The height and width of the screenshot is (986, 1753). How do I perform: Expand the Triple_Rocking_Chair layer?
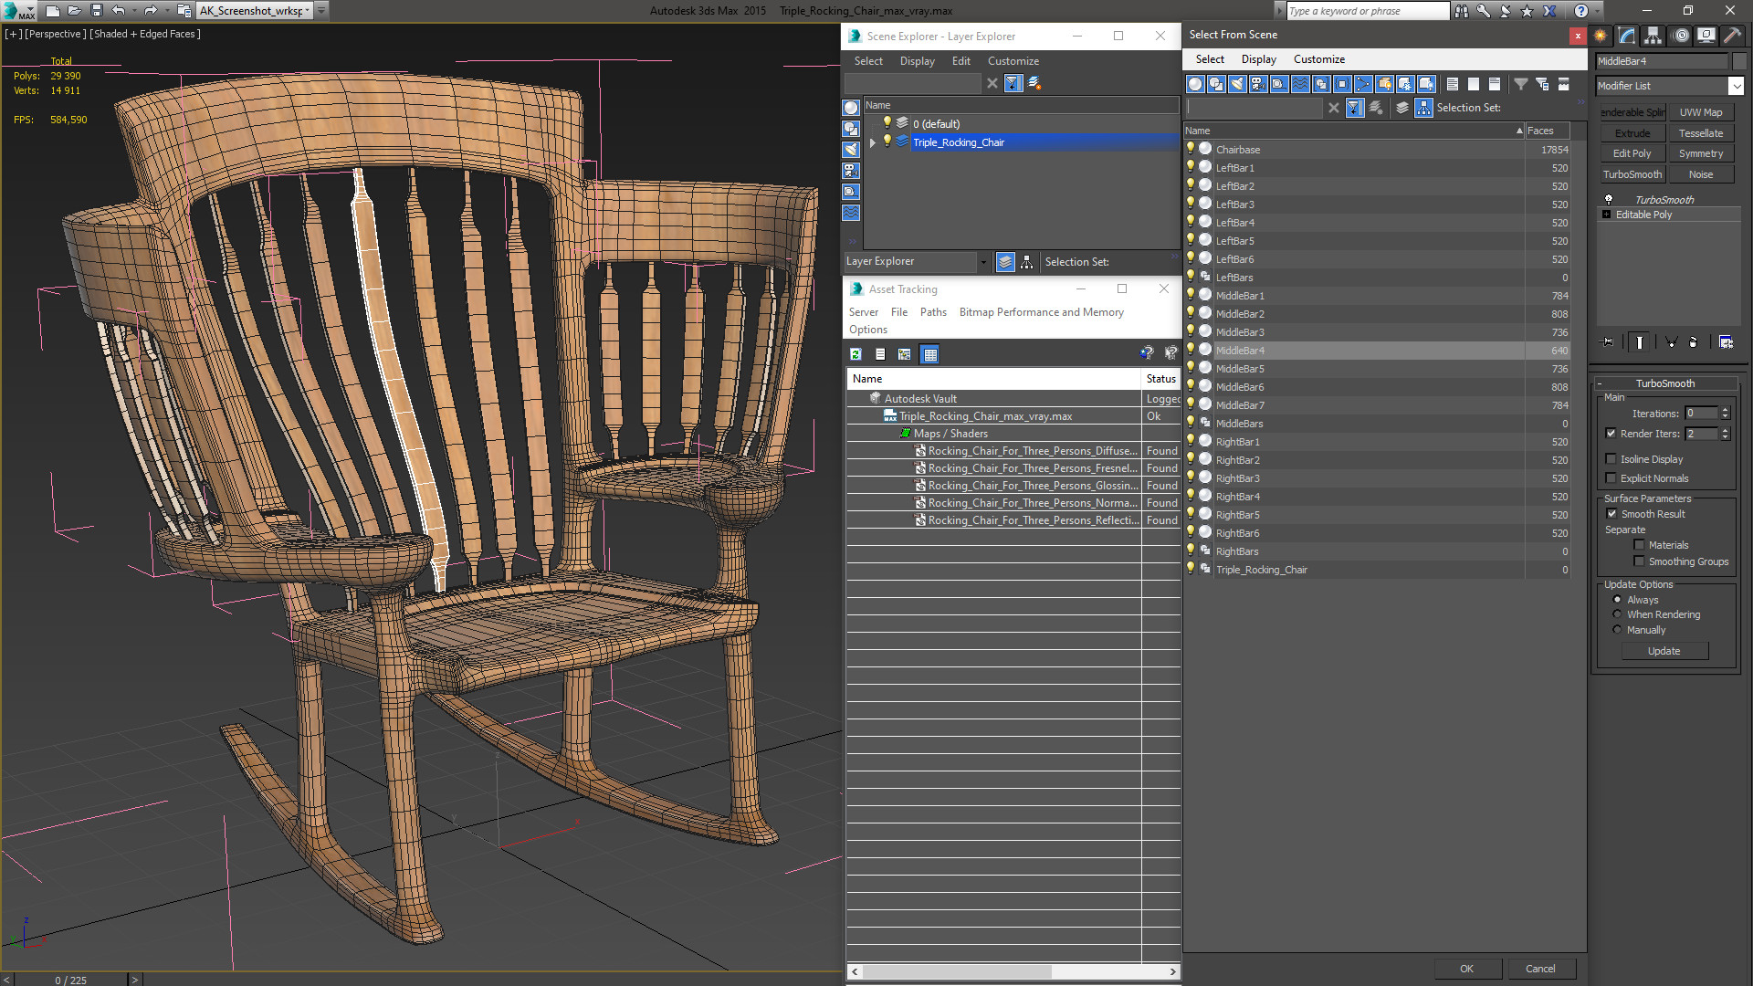click(x=873, y=142)
